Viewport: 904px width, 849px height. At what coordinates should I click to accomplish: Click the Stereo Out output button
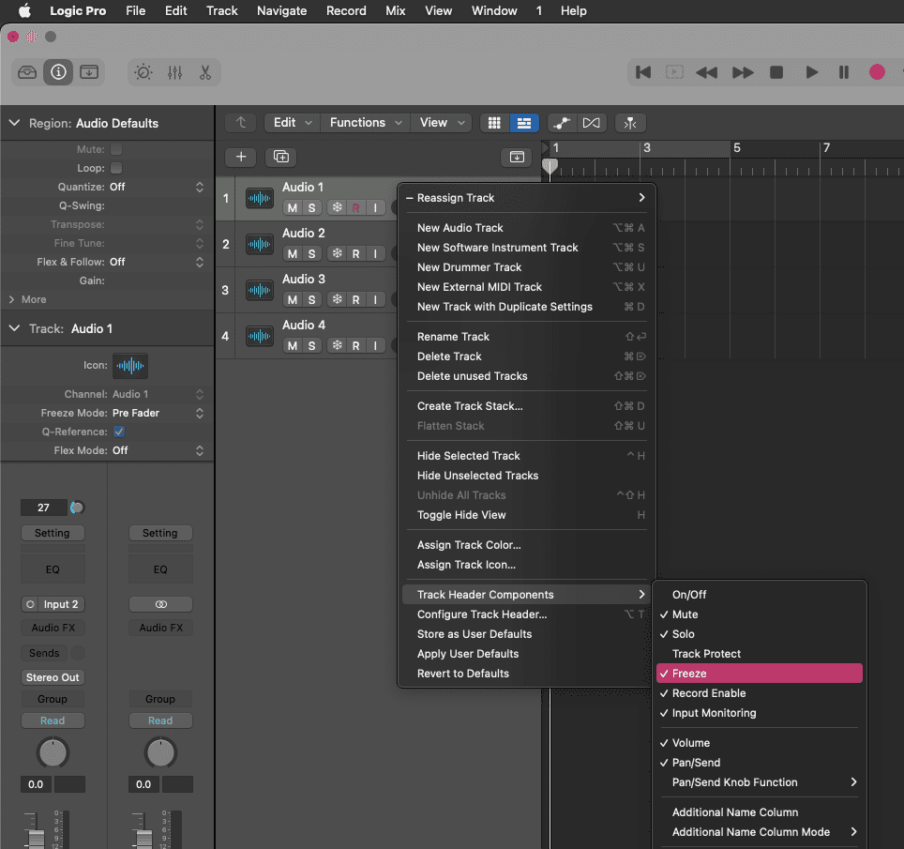[x=53, y=677]
